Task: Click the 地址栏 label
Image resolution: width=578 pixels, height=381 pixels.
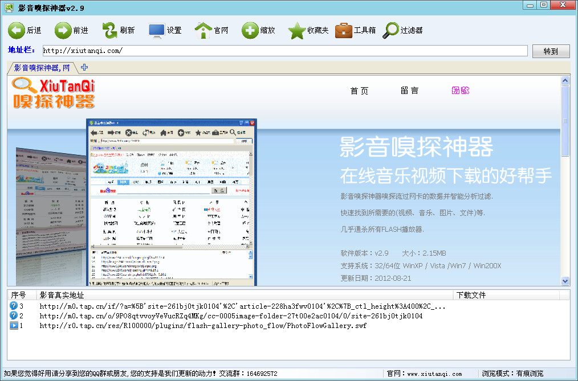Action: (x=22, y=50)
